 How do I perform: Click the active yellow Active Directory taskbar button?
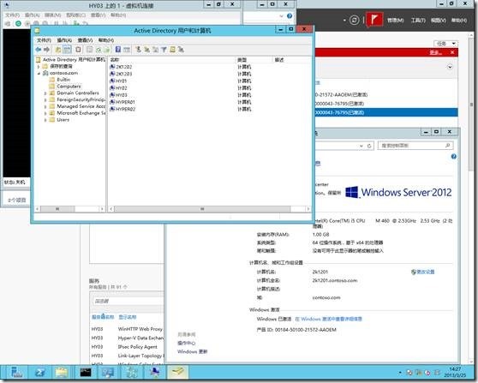177,372
